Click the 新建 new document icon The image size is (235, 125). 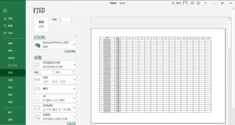coord(5,26)
